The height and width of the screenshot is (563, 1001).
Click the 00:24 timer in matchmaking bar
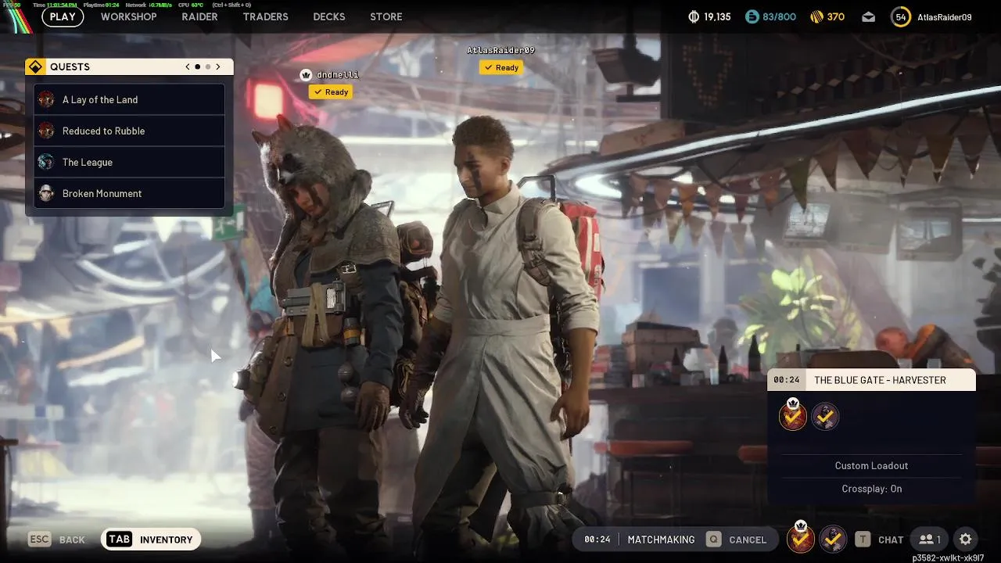(597, 540)
